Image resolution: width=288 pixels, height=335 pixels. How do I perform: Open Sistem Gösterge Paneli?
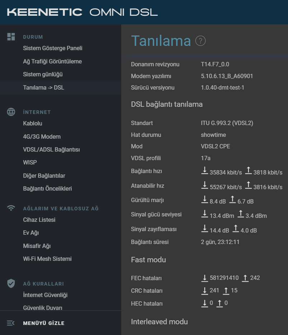coord(53,48)
